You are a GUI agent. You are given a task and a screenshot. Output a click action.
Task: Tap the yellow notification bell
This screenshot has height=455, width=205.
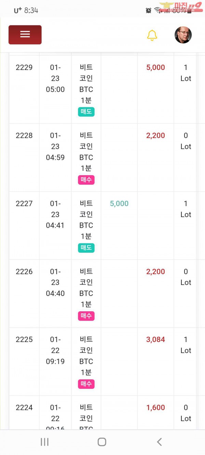[x=152, y=35]
